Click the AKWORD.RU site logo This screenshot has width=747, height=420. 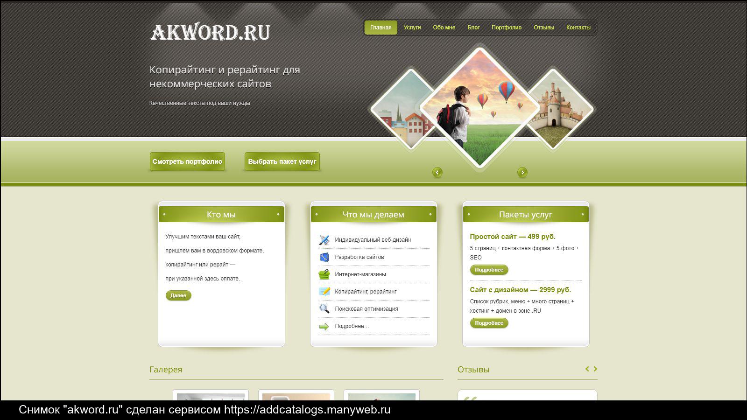210,33
